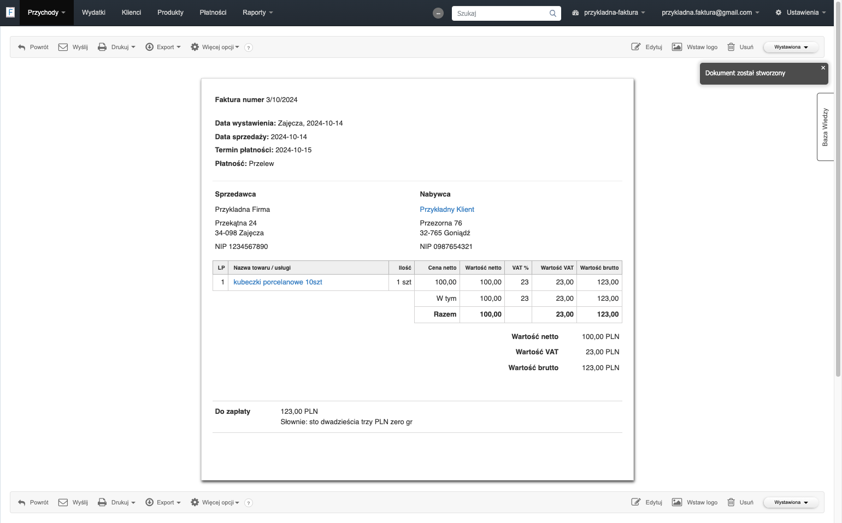Click the invoice number 3/10/2024
This screenshot has height=523, width=842.
click(x=282, y=100)
